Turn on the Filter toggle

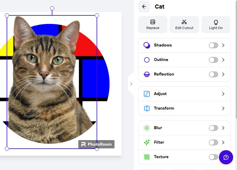click(214, 142)
